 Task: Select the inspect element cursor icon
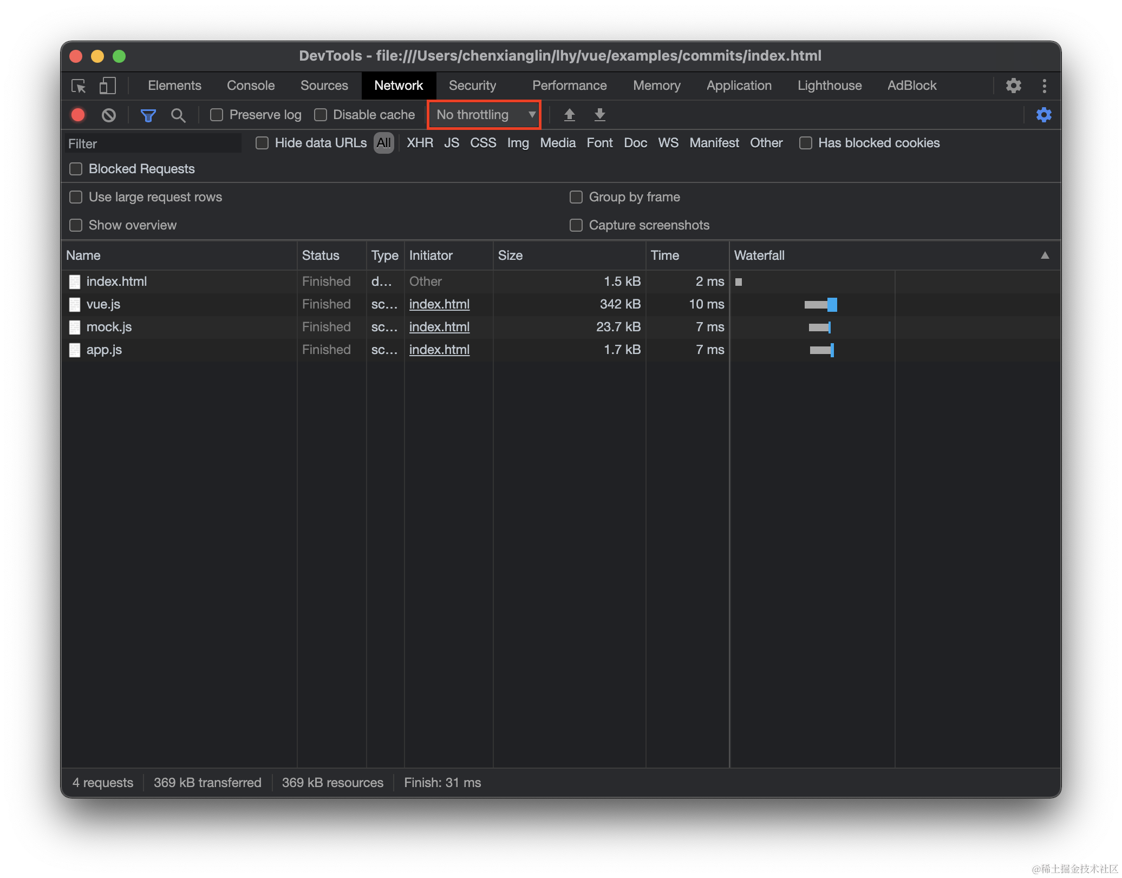point(79,86)
